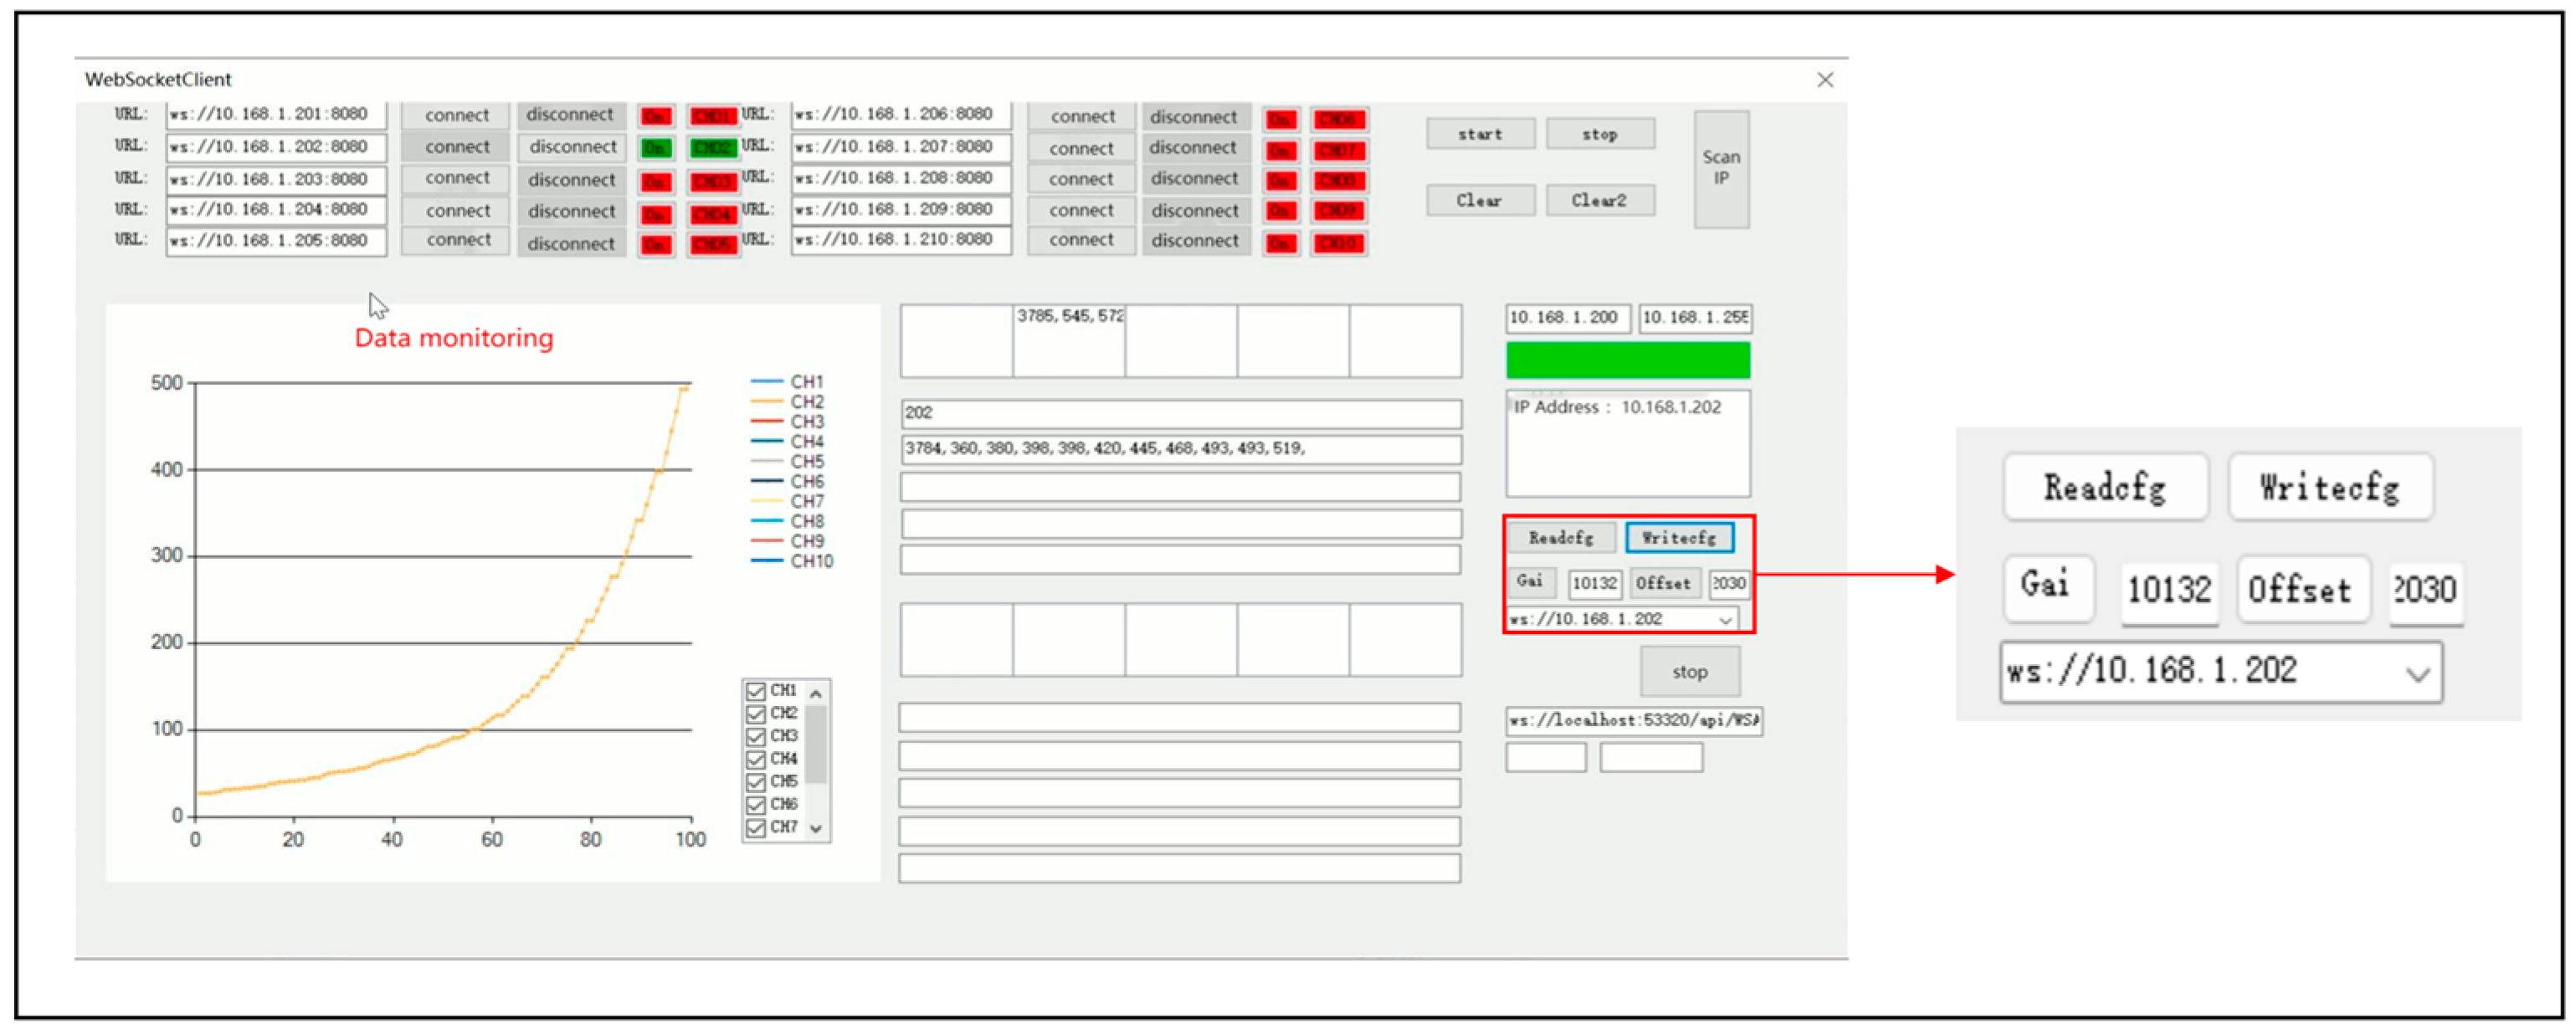Image resolution: width=2576 pixels, height=1034 pixels.
Task: Close the WebSocketClient window
Action: [1825, 80]
